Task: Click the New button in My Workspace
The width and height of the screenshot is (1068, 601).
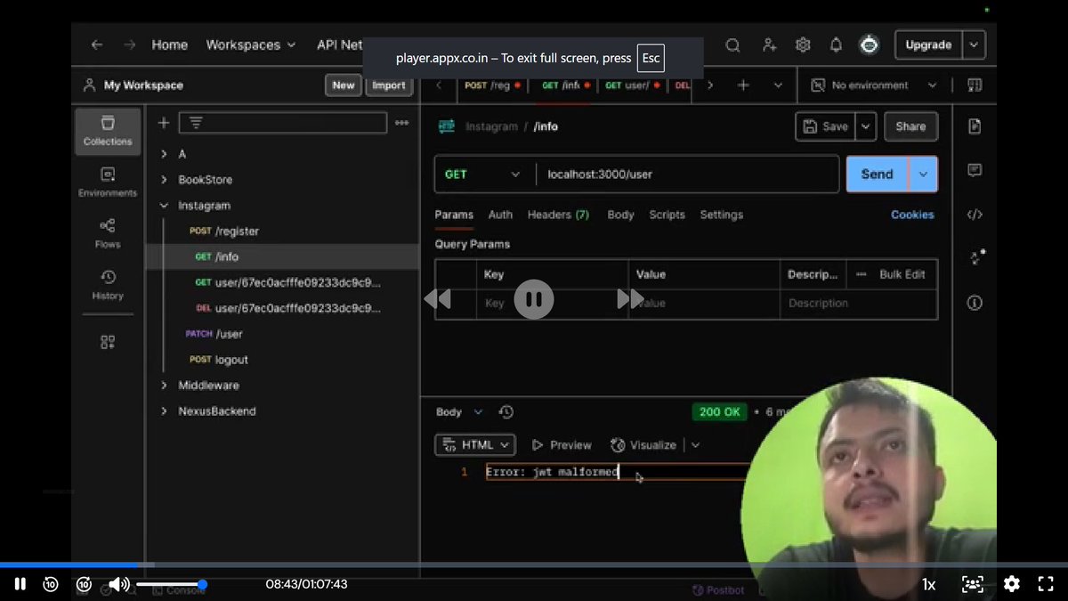Action: 344,85
